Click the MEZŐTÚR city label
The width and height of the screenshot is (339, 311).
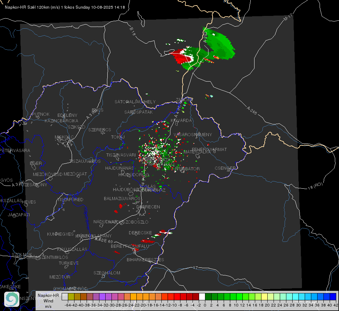tap(60, 277)
